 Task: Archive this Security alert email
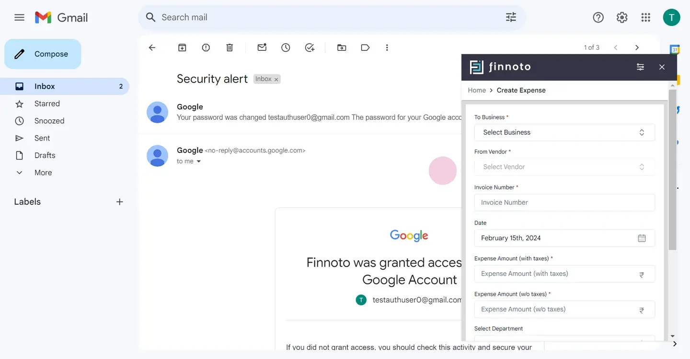click(182, 47)
